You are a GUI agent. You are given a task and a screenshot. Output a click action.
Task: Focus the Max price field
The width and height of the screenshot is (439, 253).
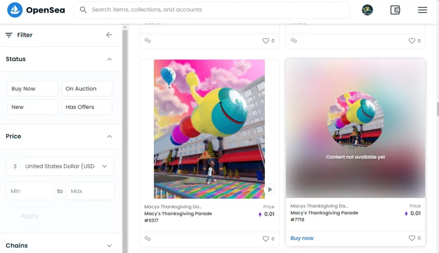[90, 191]
